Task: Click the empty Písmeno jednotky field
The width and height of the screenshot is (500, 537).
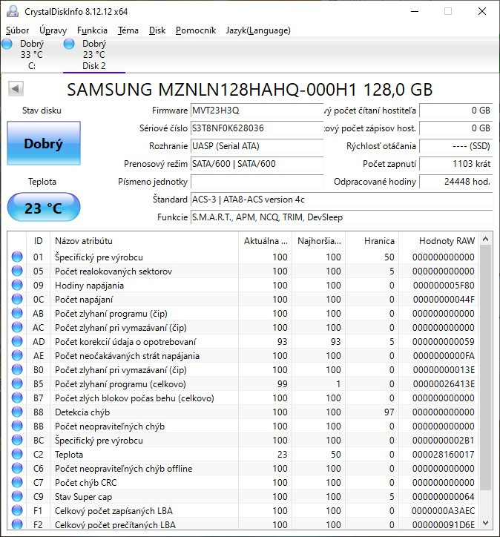Action: [x=257, y=182]
